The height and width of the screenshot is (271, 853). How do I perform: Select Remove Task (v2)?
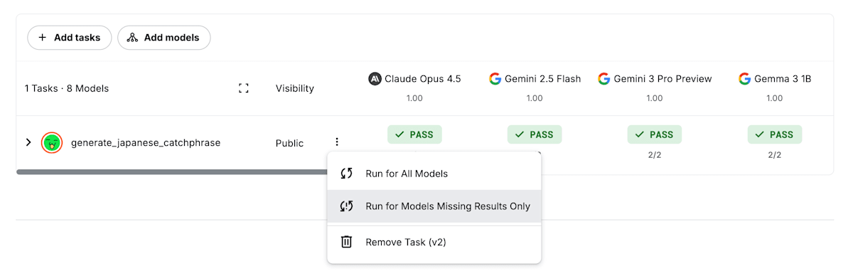coord(434,242)
